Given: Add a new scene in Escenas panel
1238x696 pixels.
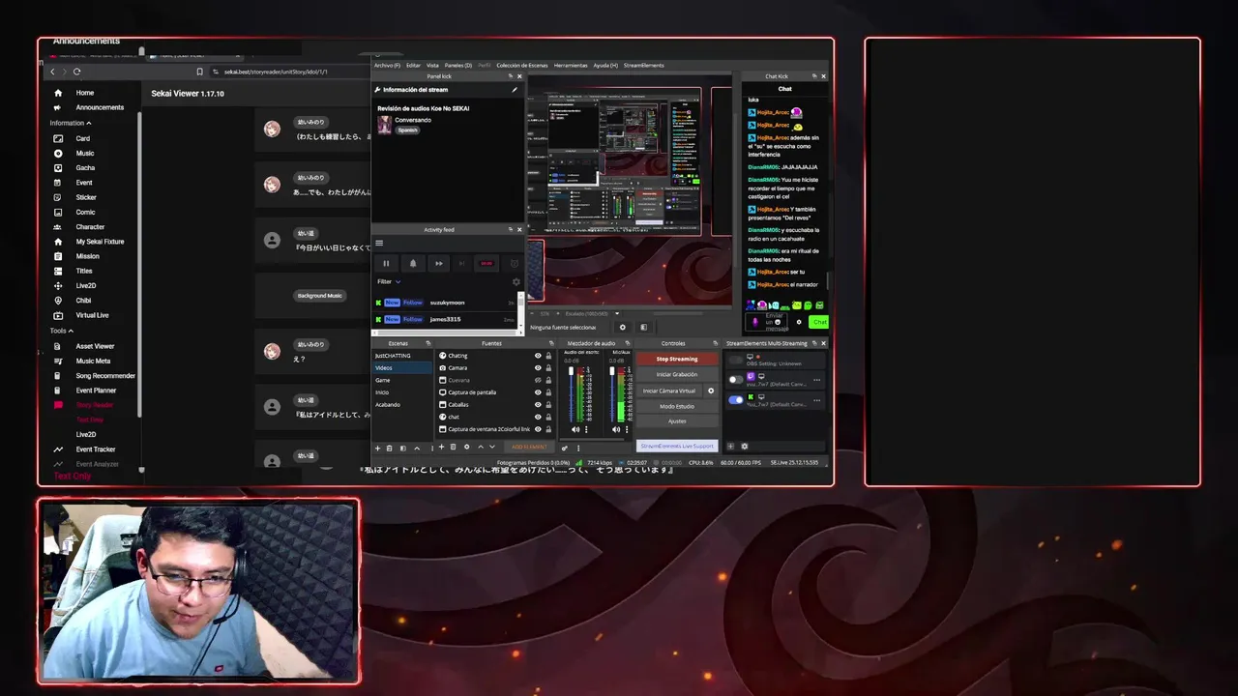Looking at the screenshot, I should [377, 448].
